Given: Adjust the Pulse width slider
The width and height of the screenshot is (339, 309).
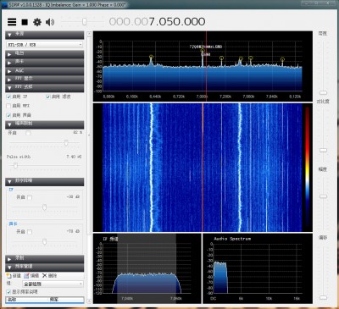Looking at the screenshot, I should pyautogui.click(x=15, y=166).
